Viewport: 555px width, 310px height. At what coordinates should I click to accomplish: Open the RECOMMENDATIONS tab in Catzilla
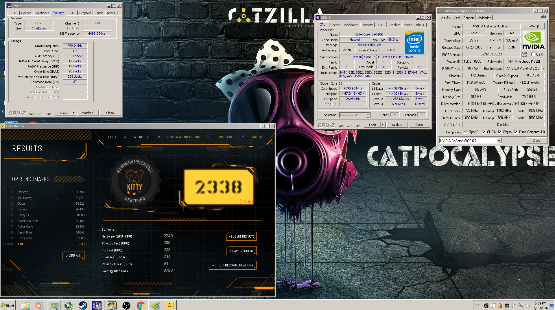(x=183, y=137)
